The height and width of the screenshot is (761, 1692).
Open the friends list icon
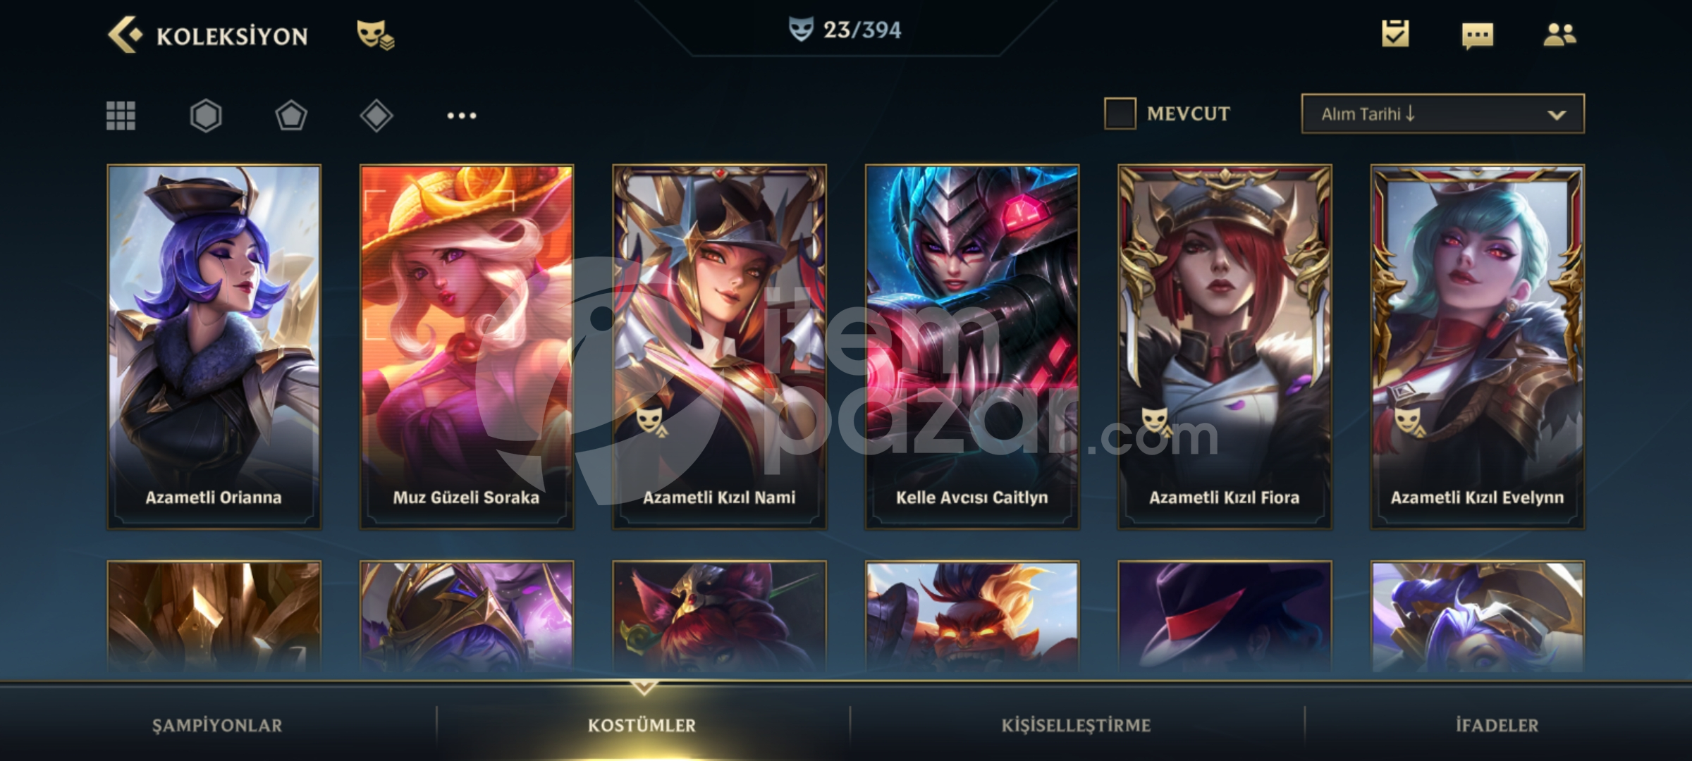pos(1559,35)
